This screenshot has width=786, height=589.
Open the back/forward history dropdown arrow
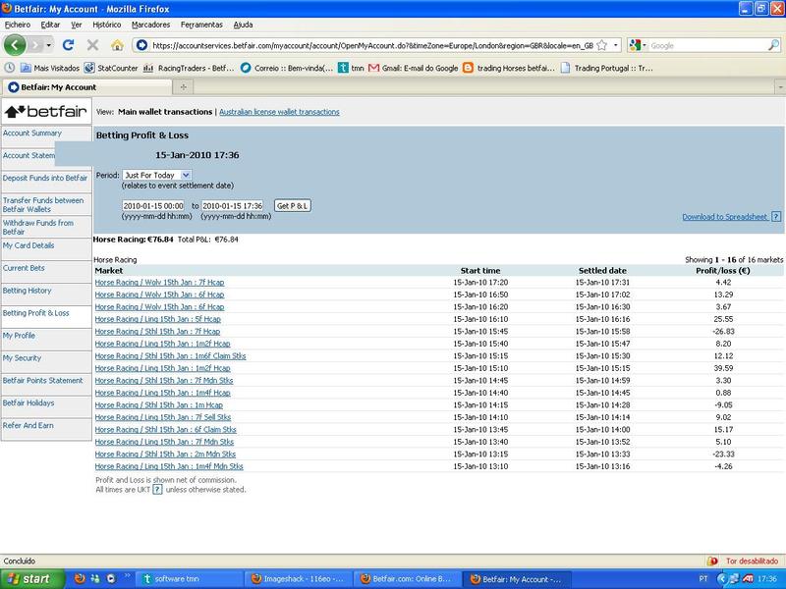48,45
